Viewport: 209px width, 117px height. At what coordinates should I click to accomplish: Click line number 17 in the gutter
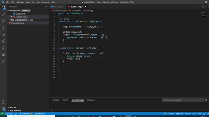pyautogui.click(x=54, y=58)
